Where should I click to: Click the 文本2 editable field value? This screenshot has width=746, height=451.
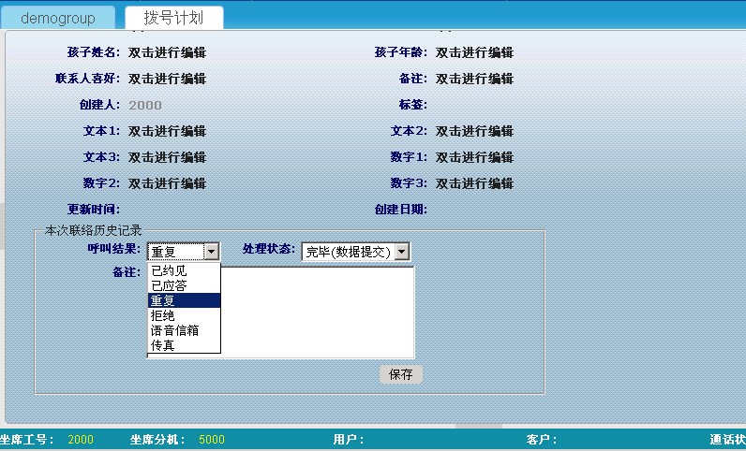pyautogui.click(x=474, y=131)
